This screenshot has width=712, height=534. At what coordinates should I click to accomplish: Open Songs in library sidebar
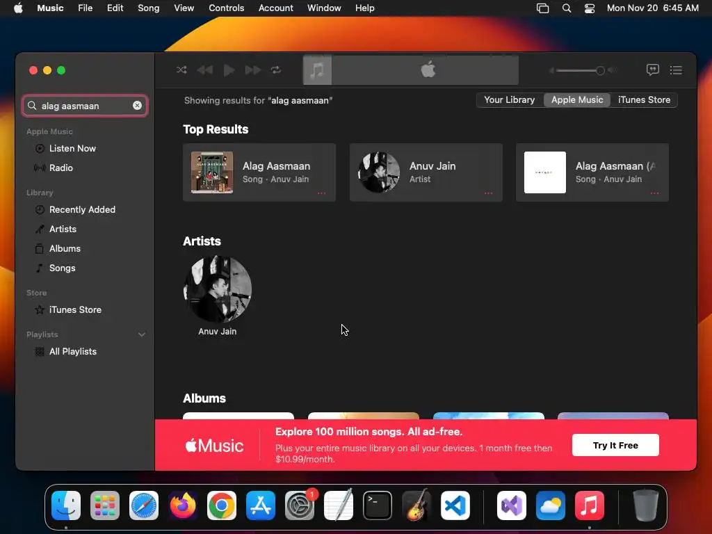(62, 268)
